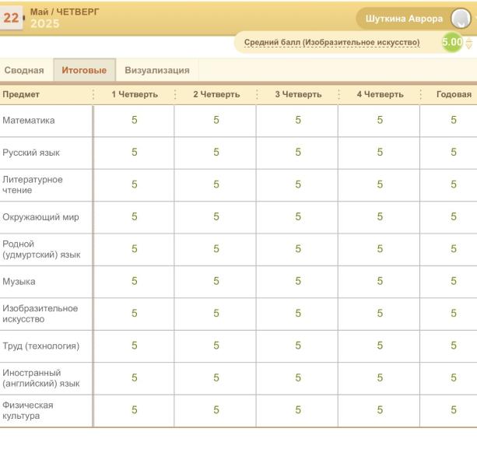This screenshot has height=467, width=477.
Task: Click Труд (технология) 3 Четверть grade
Action: [x=298, y=346]
